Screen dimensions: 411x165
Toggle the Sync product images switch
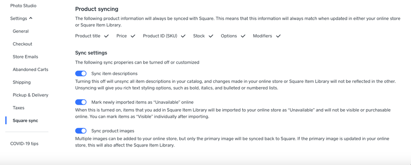coord(81,131)
